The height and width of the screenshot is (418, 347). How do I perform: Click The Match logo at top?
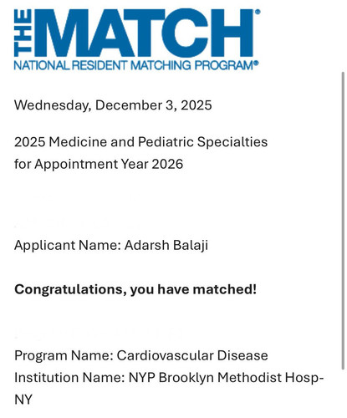pos(137,39)
